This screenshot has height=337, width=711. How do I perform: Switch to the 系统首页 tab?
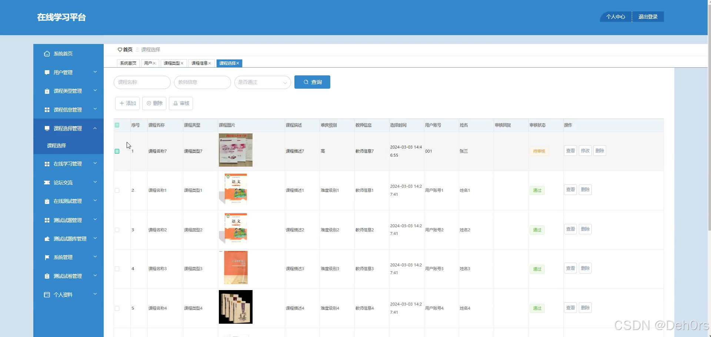click(128, 63)
